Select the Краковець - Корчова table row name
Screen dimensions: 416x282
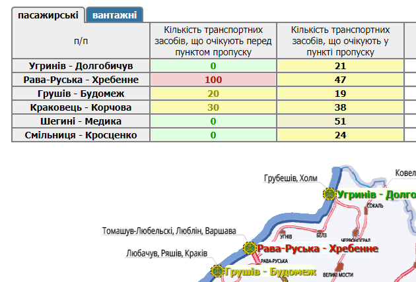pyautogui.click(x=81, y=107)
